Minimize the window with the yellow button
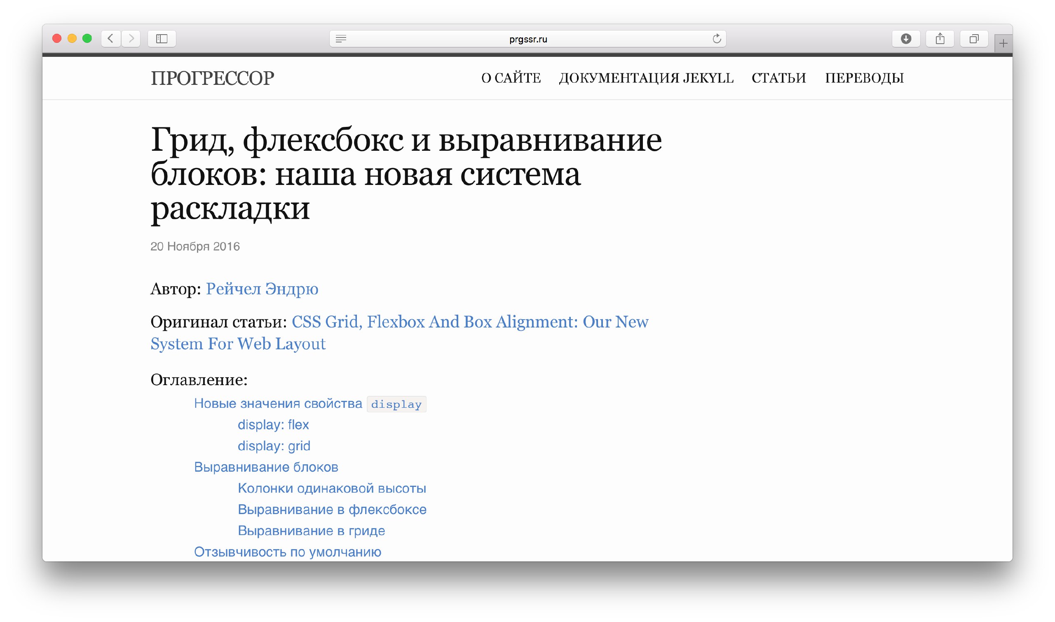This screenshot has width=1055, height=622. pyautogui.click(x=72, y=39)
